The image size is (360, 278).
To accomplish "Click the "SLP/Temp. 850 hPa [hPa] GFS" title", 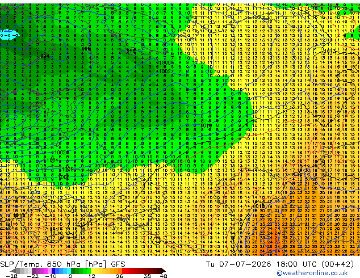I will (62, 264).
